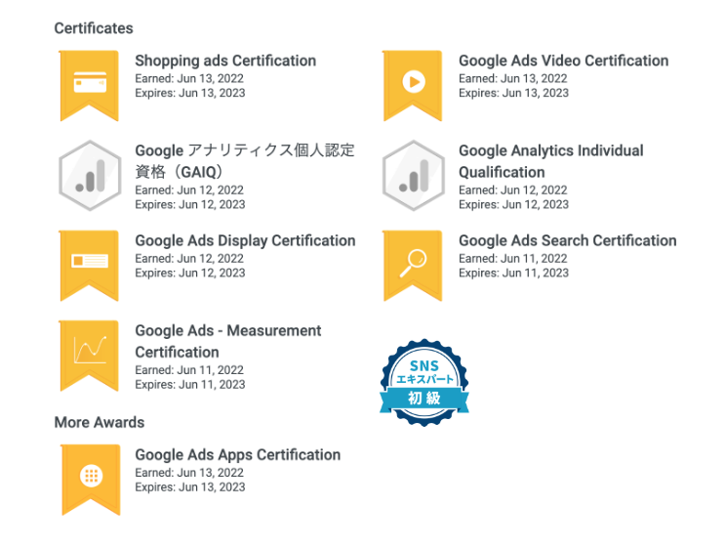This screenshot has width=726, height=549.
Task: Click Display Certification 'Earned: Jun 12, 2022'
Action: click(x=189, y=259)
